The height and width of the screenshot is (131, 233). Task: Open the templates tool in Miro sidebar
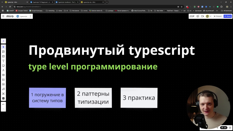(x=3, y=52)
